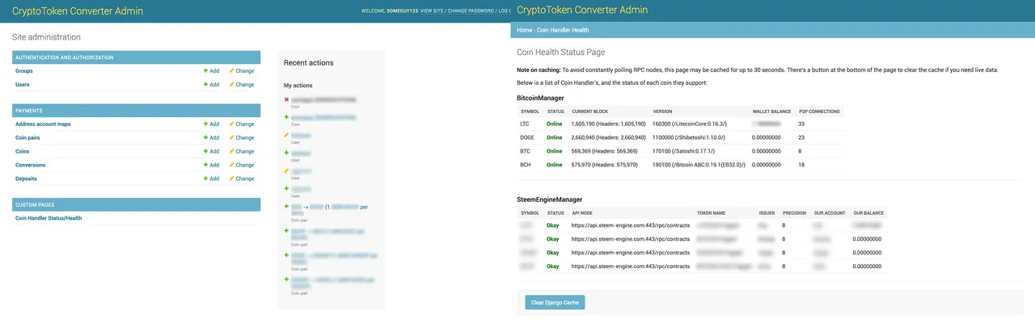Open the Coins model list
Screen dimensions: 1035x332
[23, 151]
